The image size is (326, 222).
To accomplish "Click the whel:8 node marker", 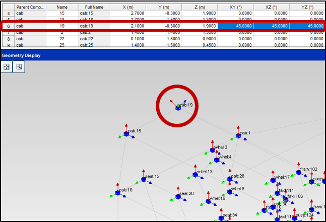I will (230, 192).
